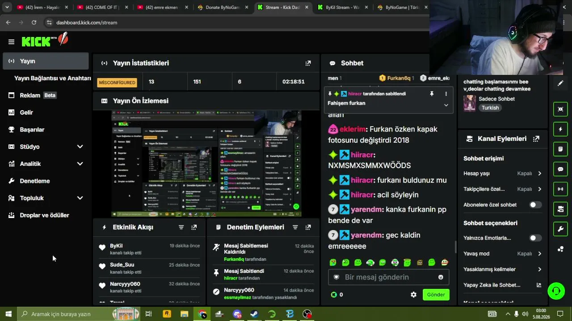Click the pencil edit icon in right sidebar
Screen dimensions: 572x321
tap(560, 83)
